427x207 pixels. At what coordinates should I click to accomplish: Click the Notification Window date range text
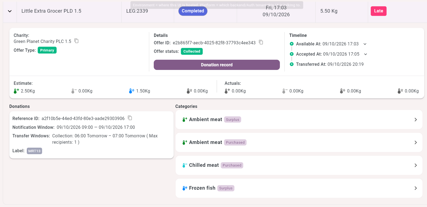click(96, 127)
